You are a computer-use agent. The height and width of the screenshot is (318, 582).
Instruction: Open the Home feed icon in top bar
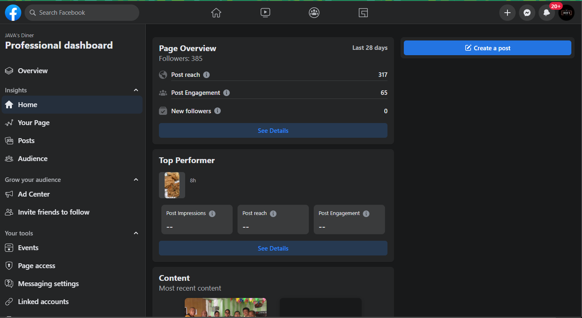tap(216, 13)
